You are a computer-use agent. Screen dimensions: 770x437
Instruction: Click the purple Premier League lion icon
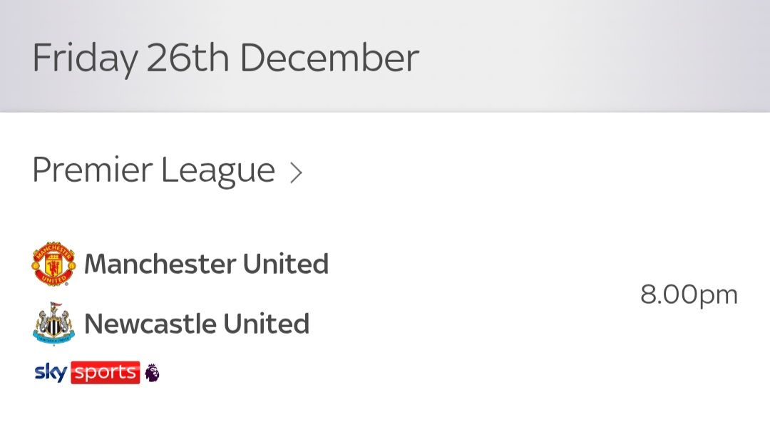[152, 372]
